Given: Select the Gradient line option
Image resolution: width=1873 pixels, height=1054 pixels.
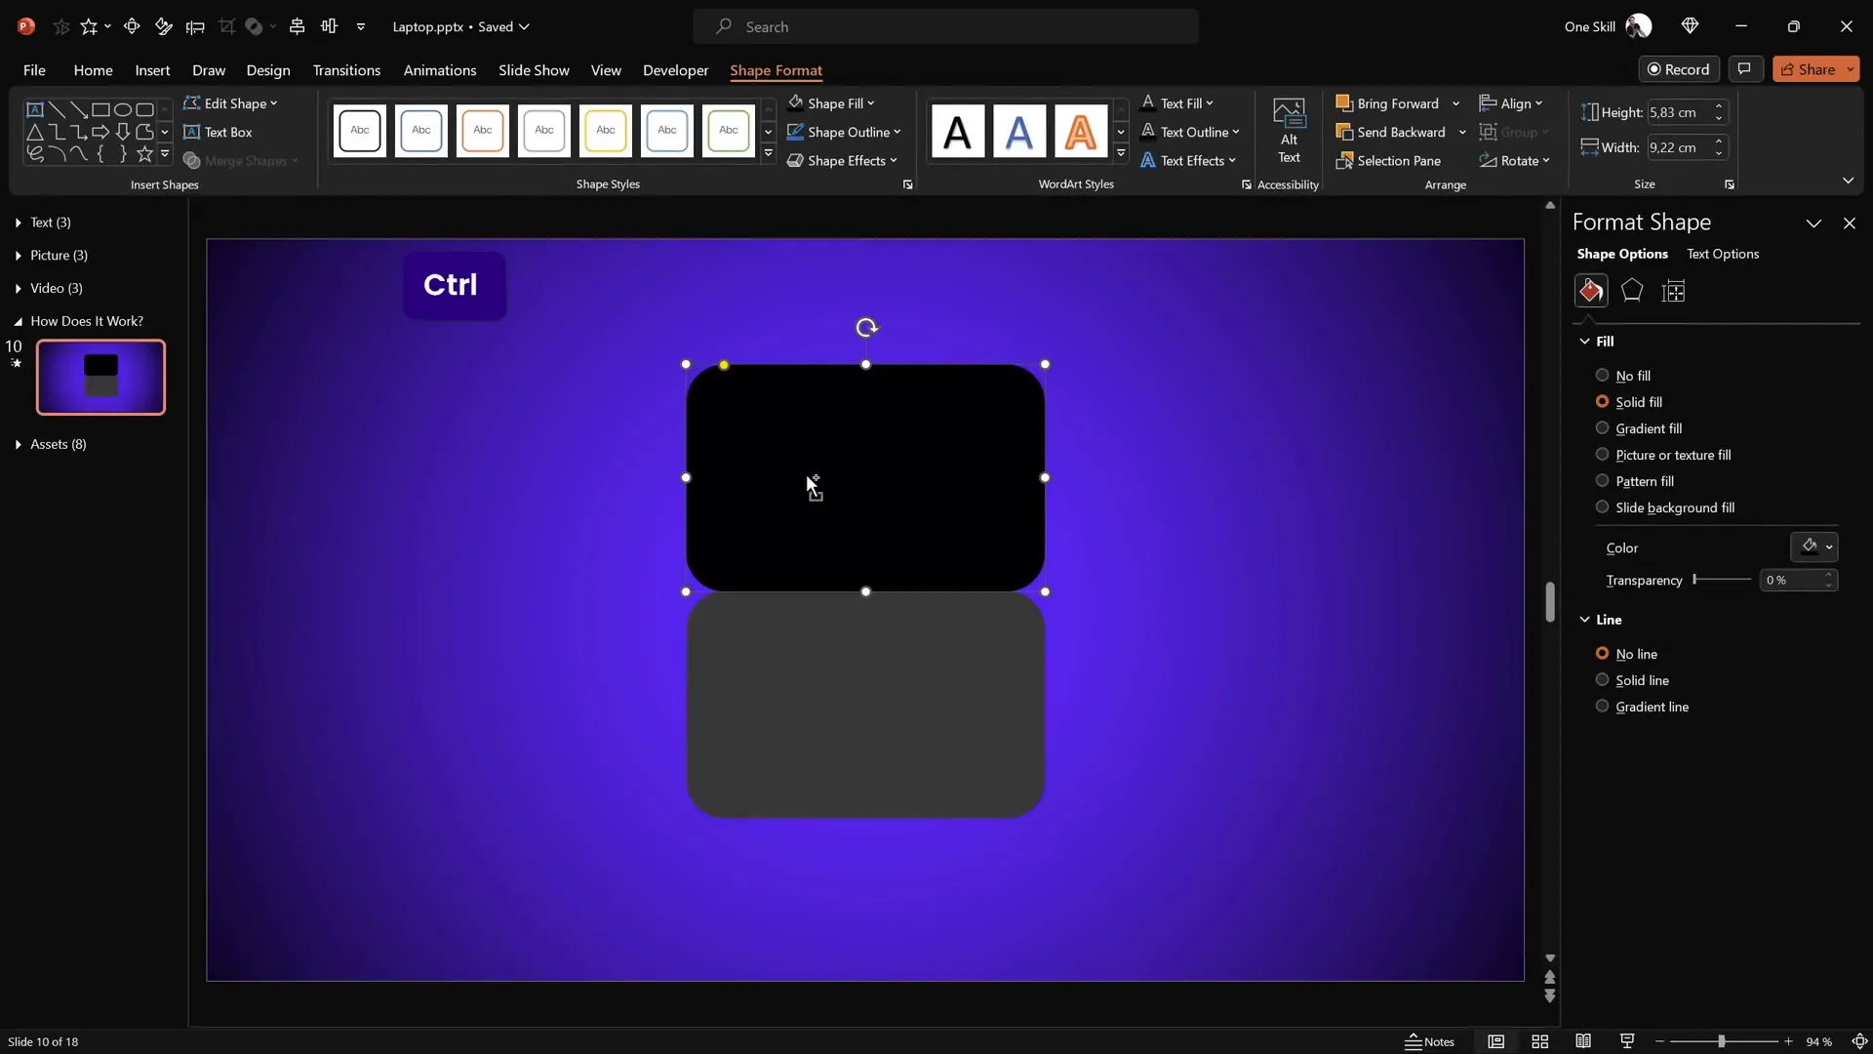Looking at the screenshot, I should [x=1602, y=706].
